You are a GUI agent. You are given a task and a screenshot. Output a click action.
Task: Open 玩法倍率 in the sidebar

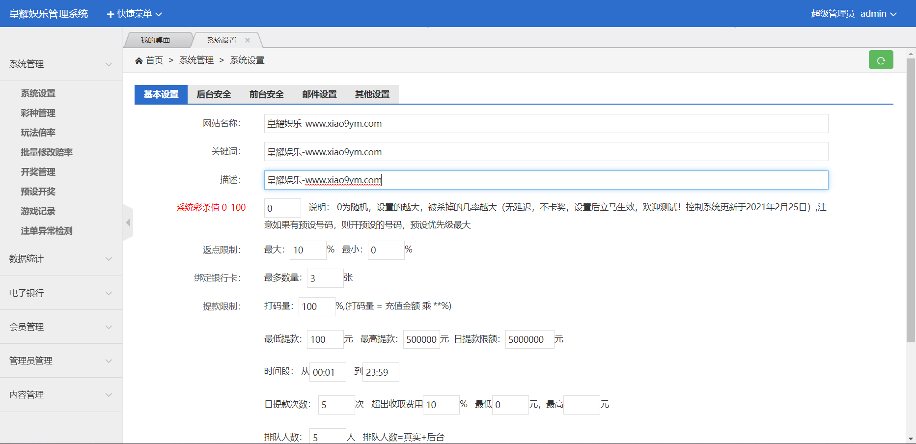click(x=38, y=133)
